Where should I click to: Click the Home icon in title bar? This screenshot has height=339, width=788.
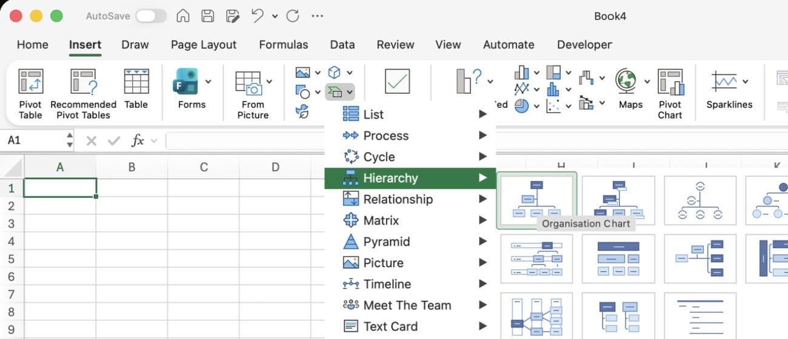point(182,16)
